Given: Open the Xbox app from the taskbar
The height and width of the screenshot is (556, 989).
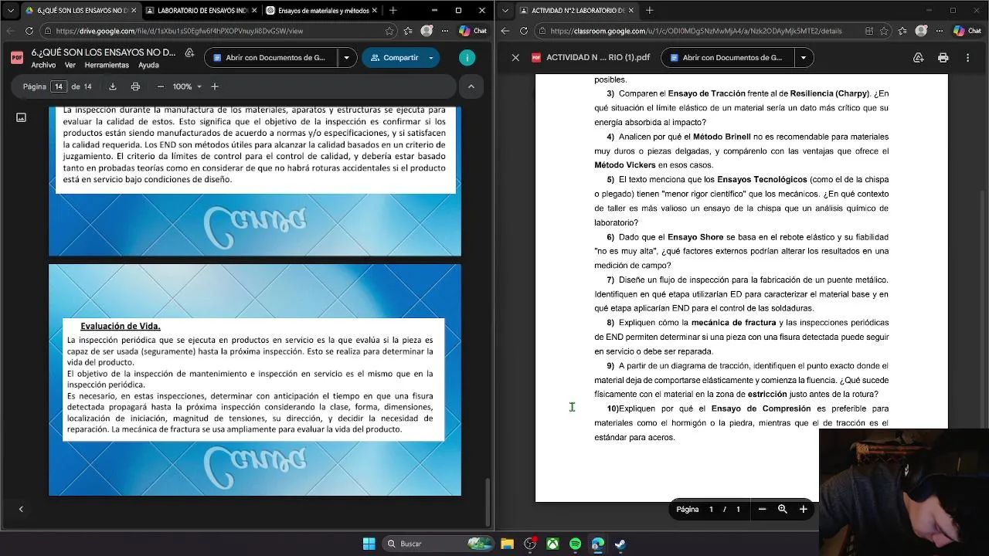Looking at the screenshot, I should point(553,544).
